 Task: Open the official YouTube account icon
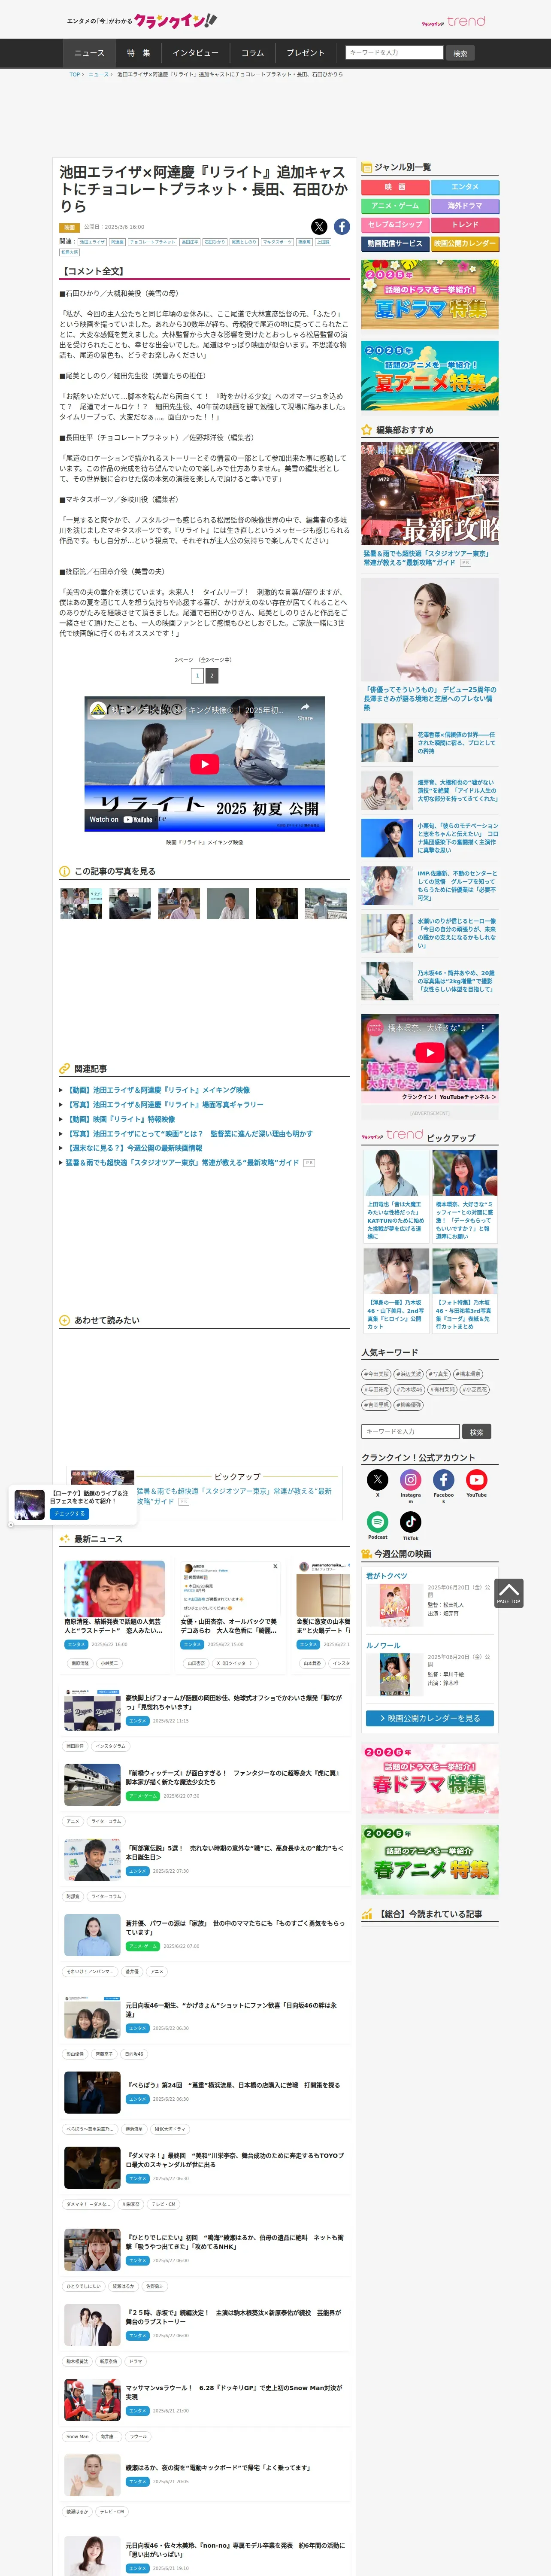pyautogui.click(x=477, y=1479)
